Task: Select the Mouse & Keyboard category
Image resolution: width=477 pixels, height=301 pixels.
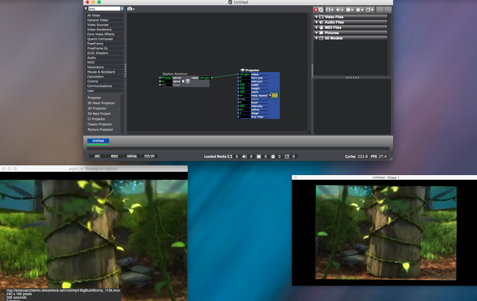Action: (105, 72)
